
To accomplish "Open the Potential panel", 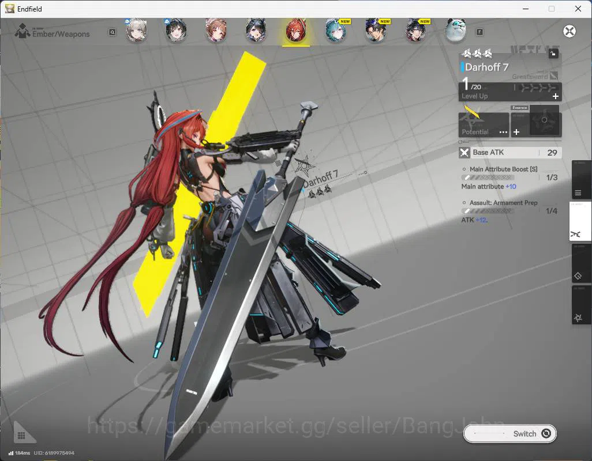I will (484, 124).
